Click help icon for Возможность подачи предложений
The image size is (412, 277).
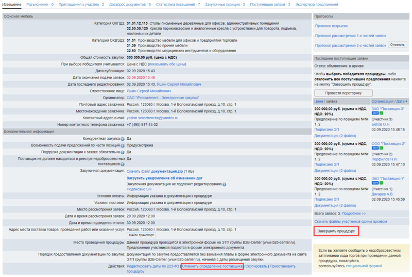[x=123, y=145]
